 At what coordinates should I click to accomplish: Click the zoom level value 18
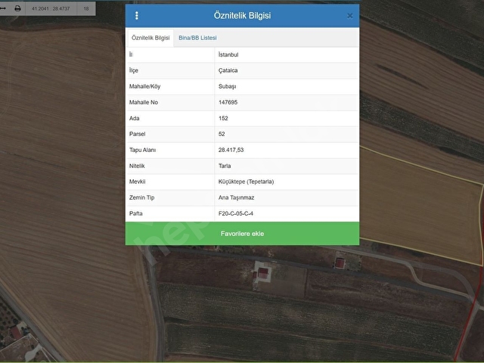[x=86, y=8]
